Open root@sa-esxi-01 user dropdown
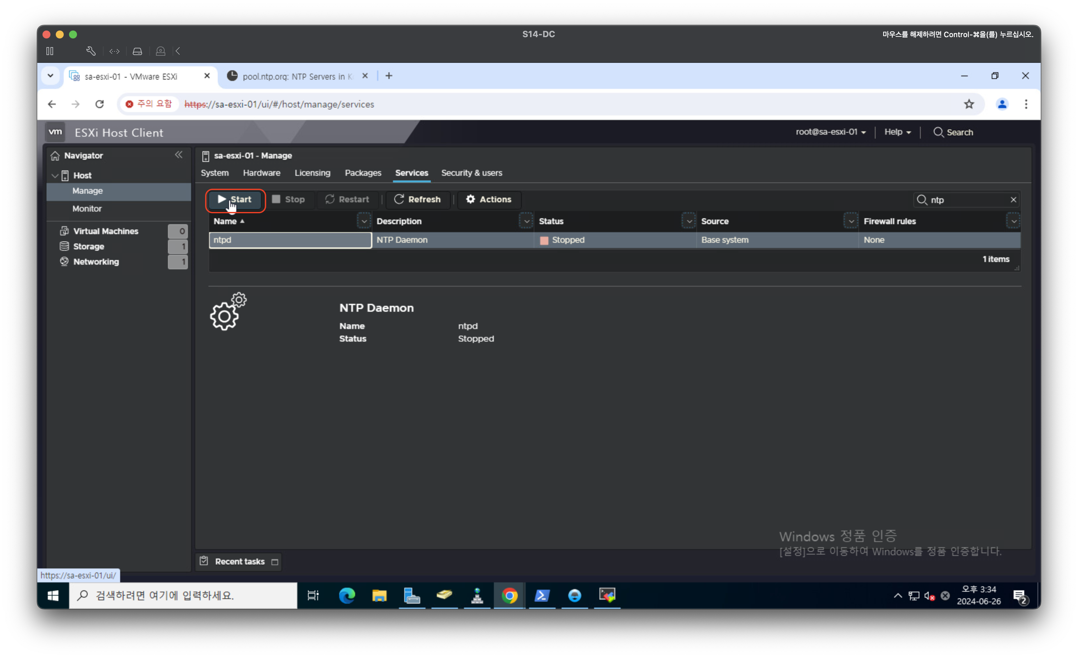1078x658 pixels. [830, 132]
